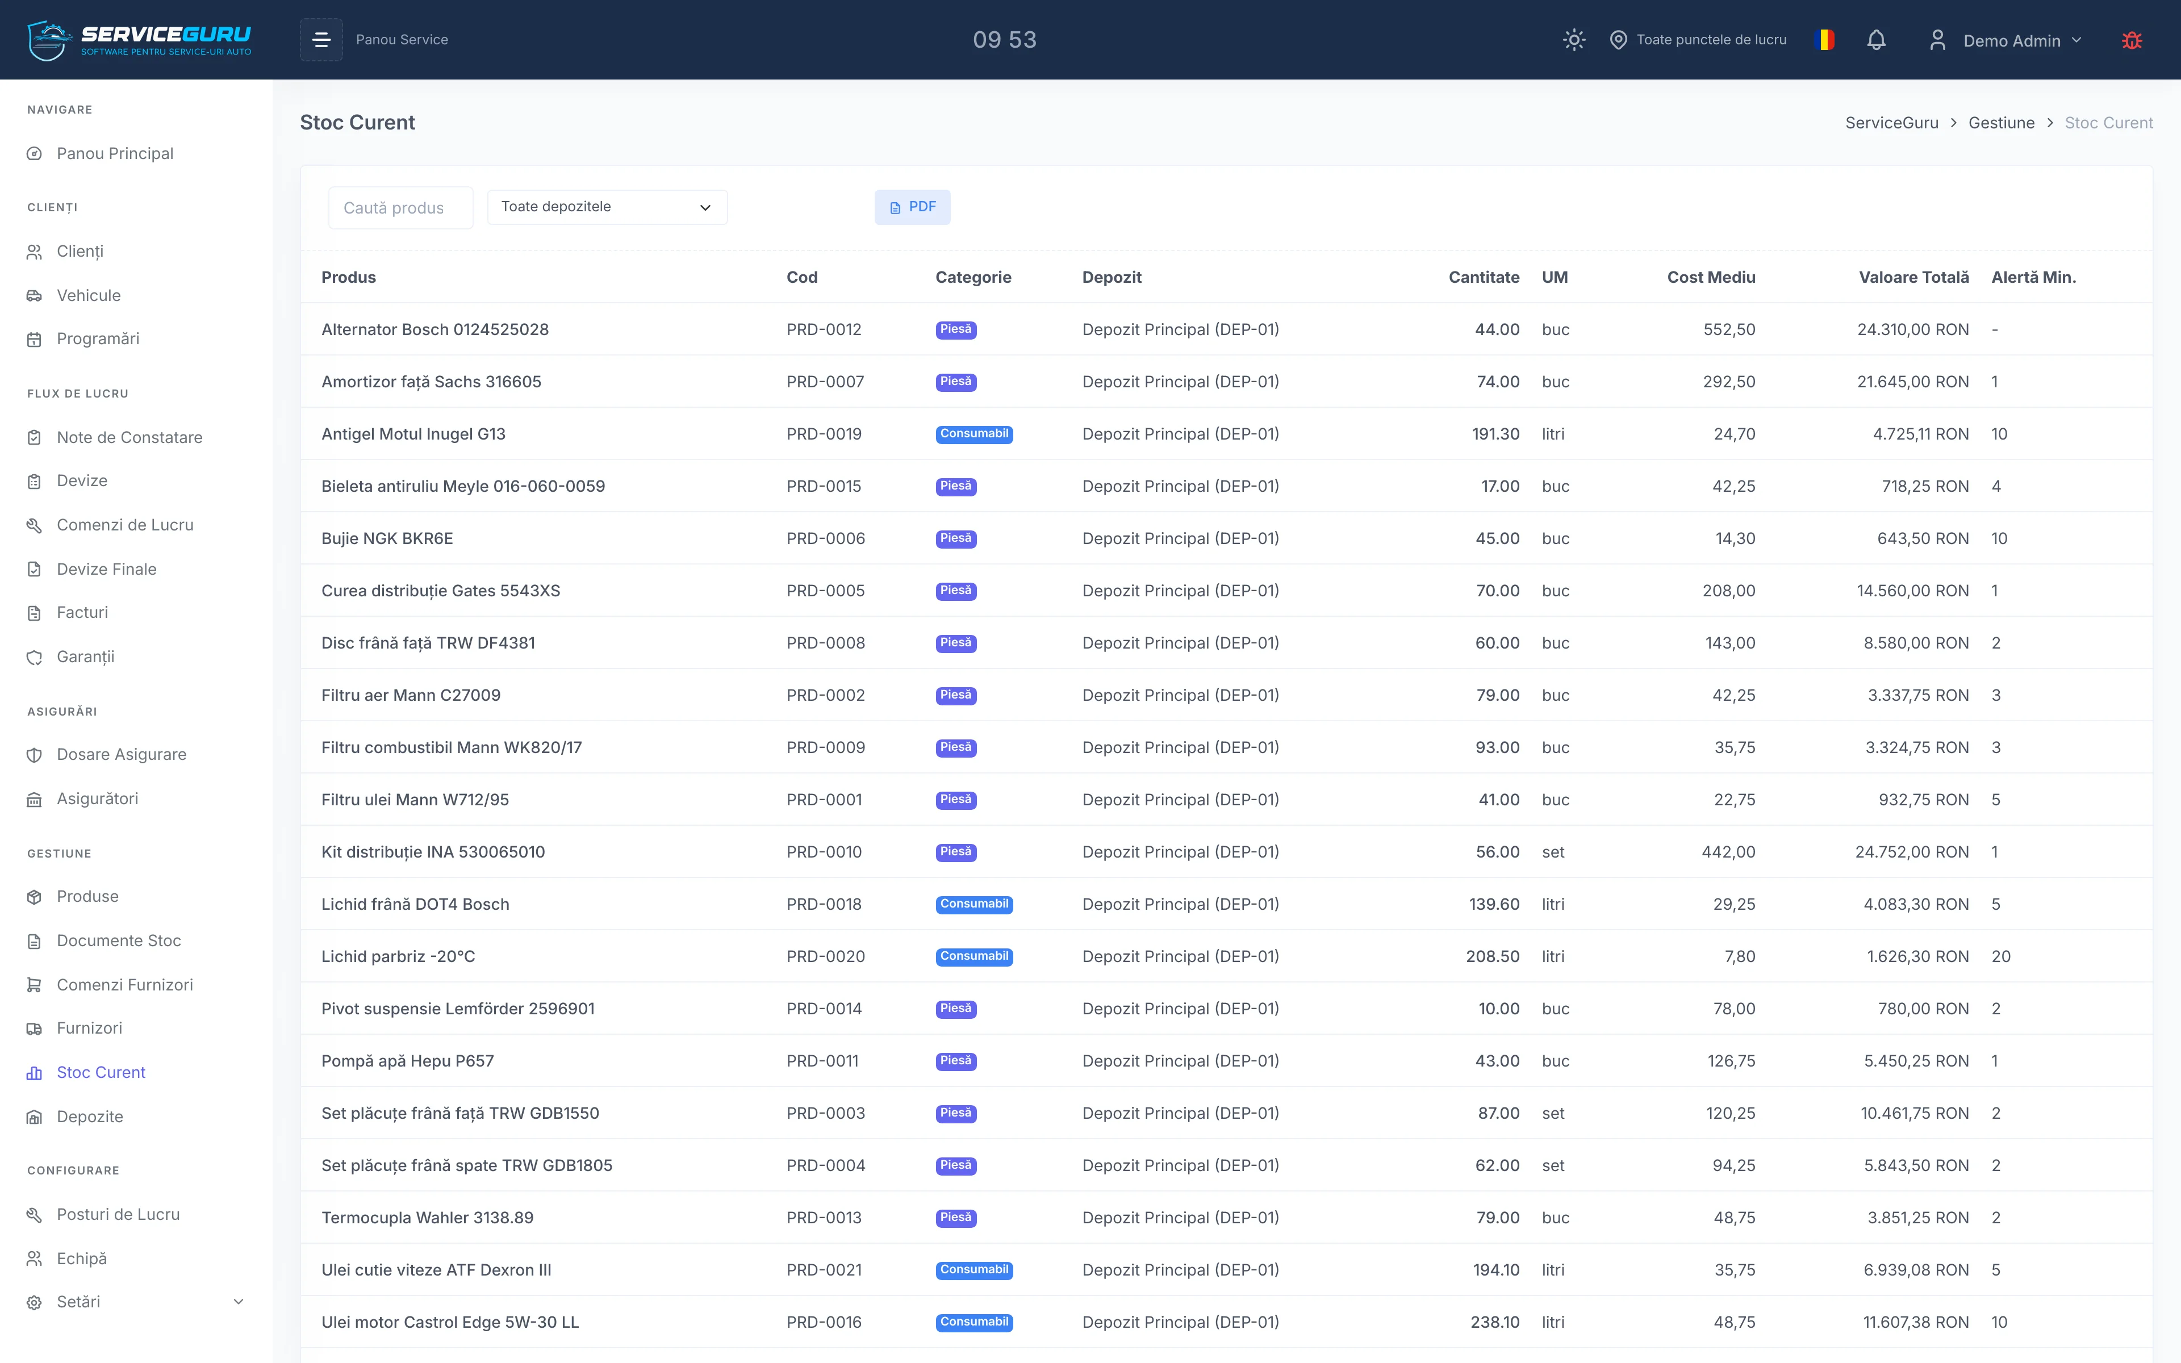Click the Vehicule car icon
The height and width of the screenshot is (1363, 2181).
[34, 296]
